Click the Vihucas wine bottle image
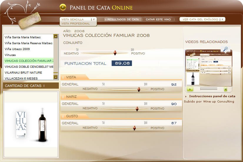 [x=42, y=125]
